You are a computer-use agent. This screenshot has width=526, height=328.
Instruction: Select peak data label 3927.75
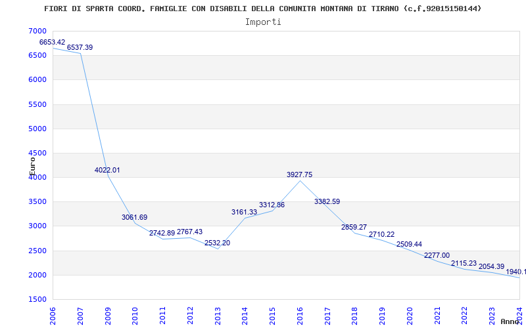point(300,174)
